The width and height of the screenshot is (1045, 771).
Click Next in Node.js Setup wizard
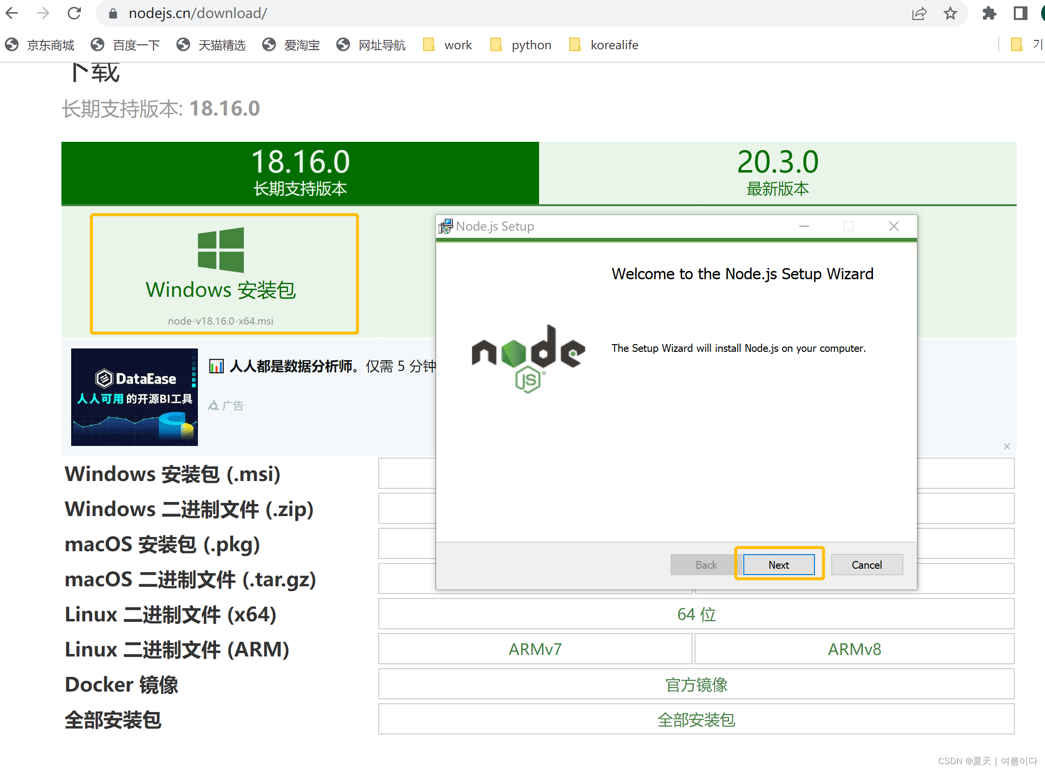click(778, 564)
